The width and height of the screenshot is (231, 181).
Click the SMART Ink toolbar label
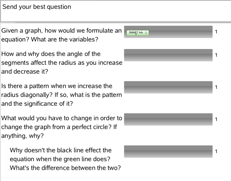(x=136, y=32)
